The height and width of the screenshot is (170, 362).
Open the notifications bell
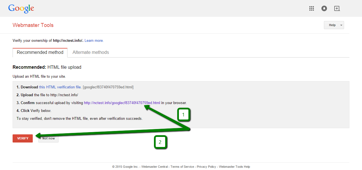[x=324, y=8]
